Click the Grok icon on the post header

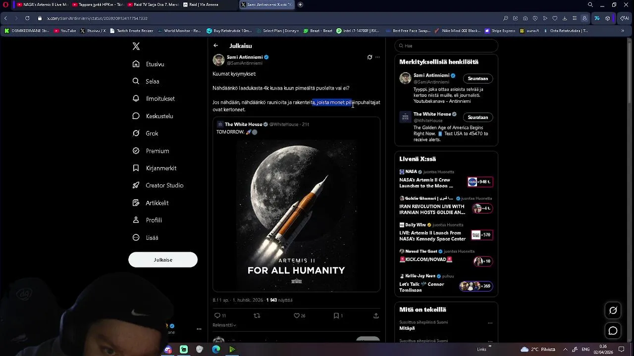[370, 57]
